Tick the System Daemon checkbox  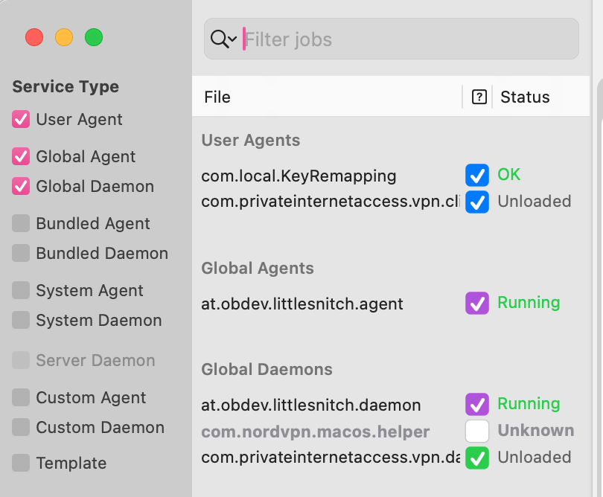click(22, 321)
